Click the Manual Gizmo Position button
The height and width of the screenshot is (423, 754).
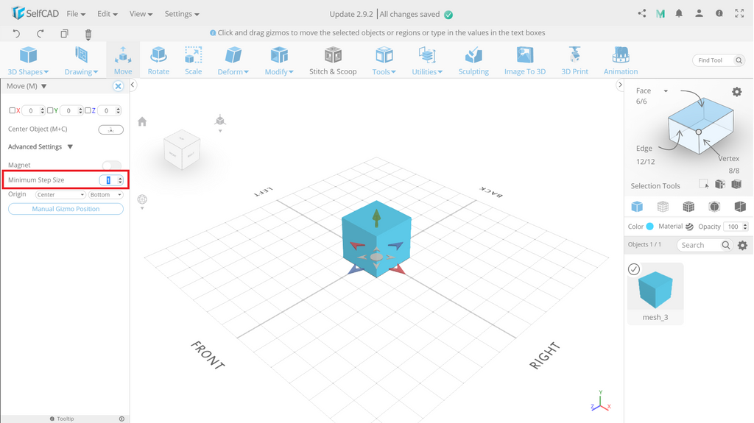[66, 209]
